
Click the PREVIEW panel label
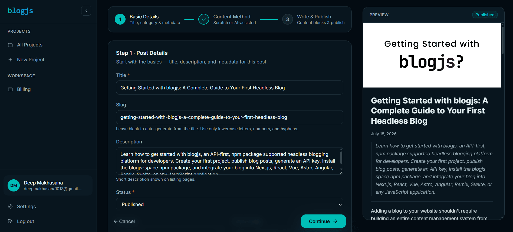click(379, 15)
